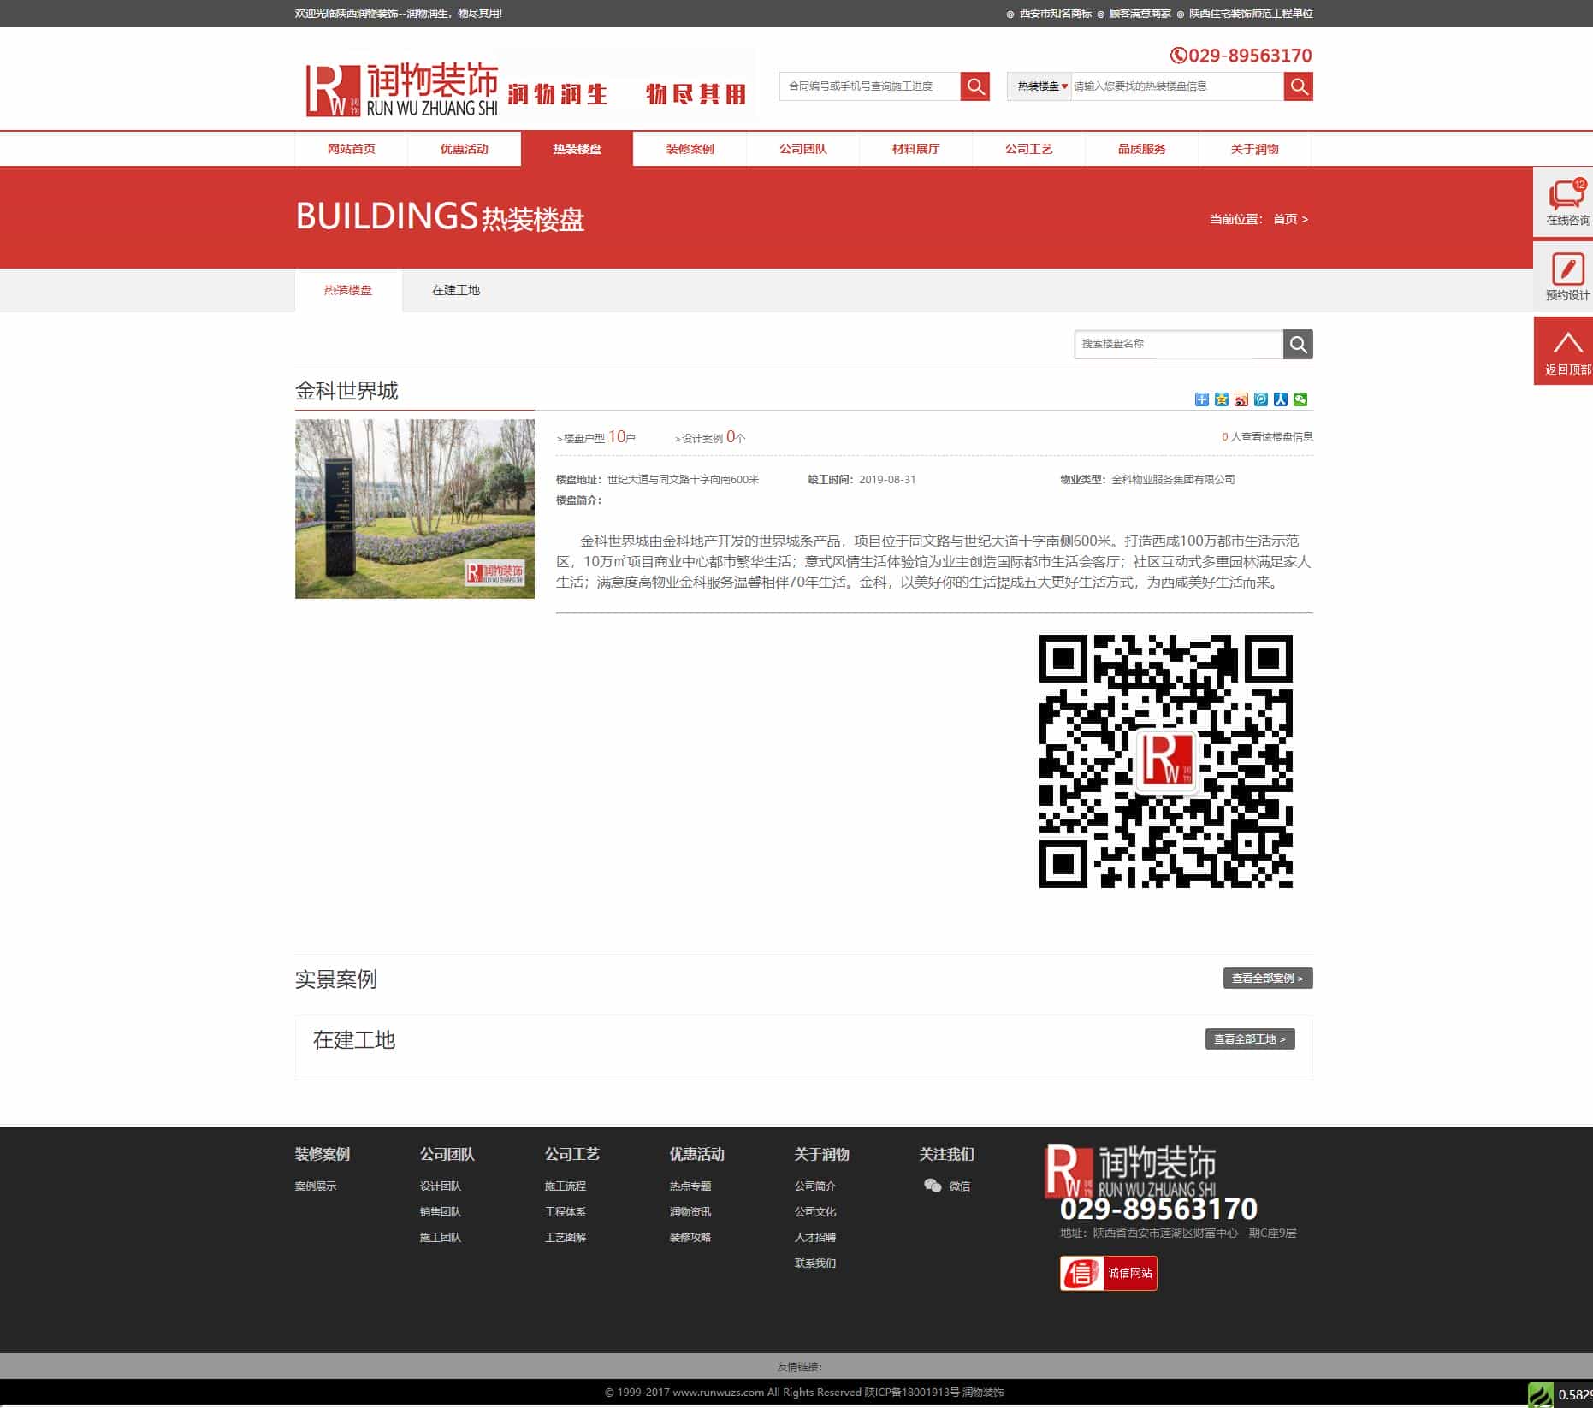Open footer link 设计团队
Screen dimensions: 1593x1408
(441, 1186)
